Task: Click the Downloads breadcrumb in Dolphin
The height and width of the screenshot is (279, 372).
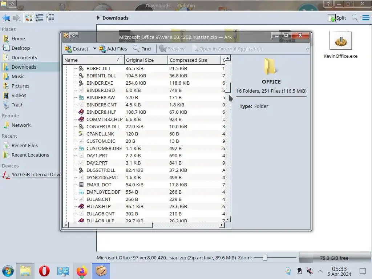Action: (115, 18)
